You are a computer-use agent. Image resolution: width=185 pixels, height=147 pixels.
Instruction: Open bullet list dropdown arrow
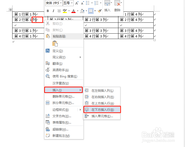point(92,3)
